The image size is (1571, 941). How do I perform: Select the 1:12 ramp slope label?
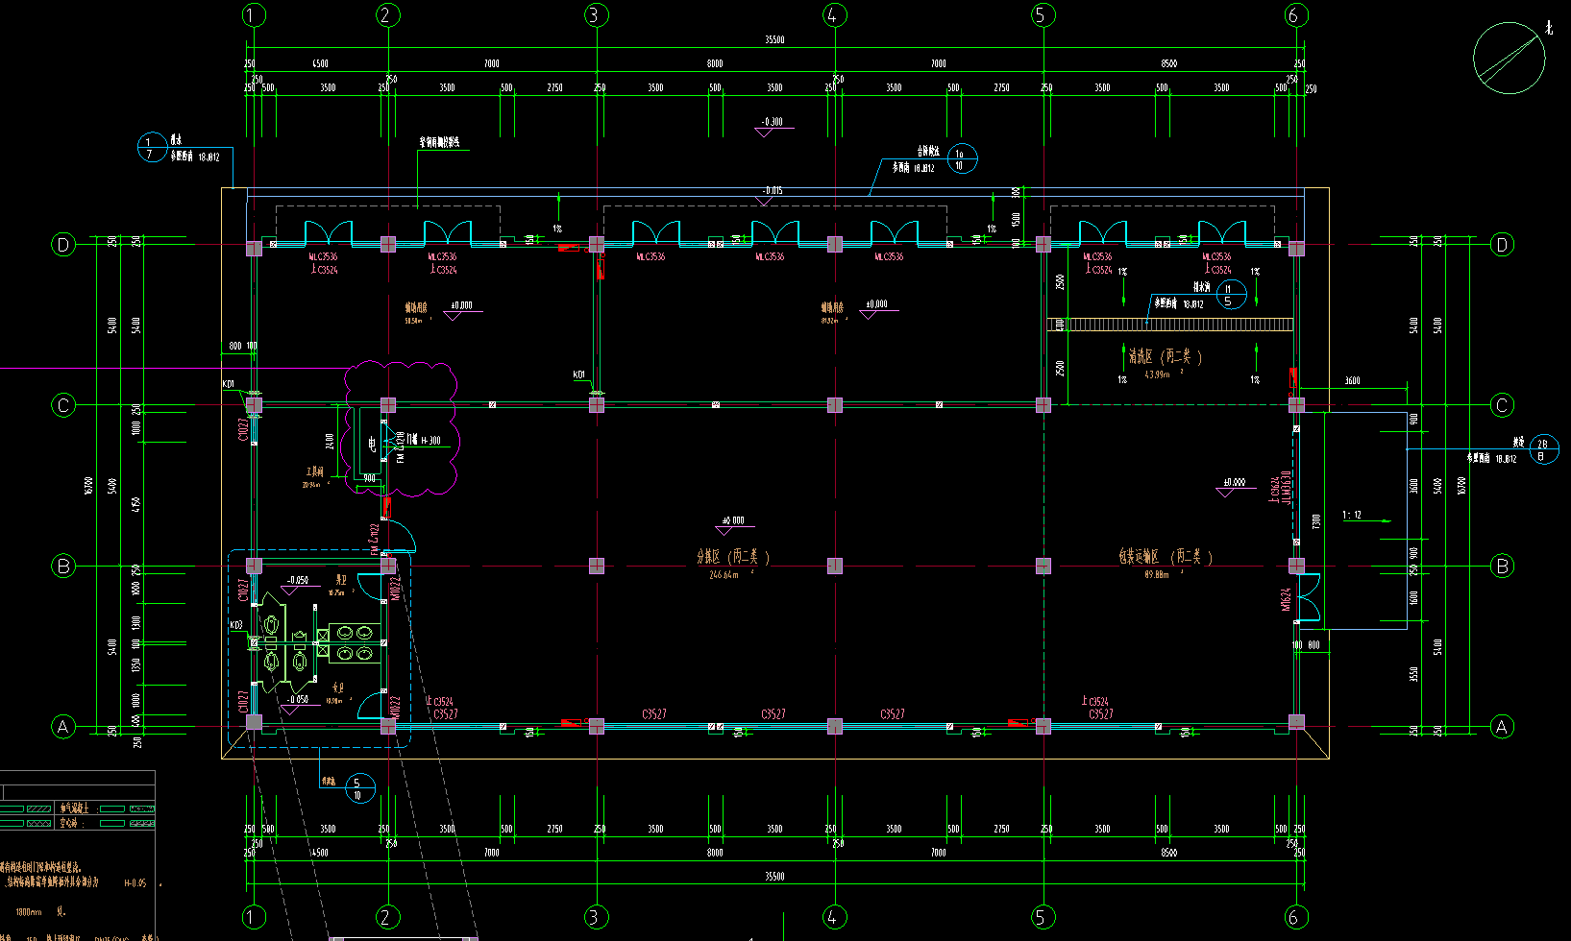pyautogui.click(x=1352, y=516)
